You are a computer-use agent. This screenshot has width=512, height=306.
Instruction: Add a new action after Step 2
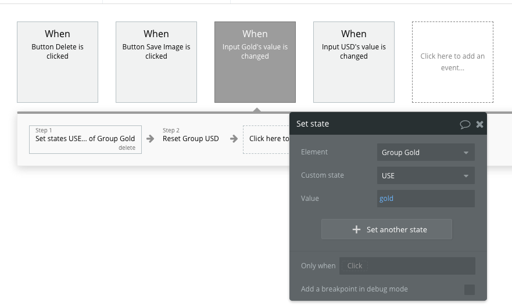(267, 139)
